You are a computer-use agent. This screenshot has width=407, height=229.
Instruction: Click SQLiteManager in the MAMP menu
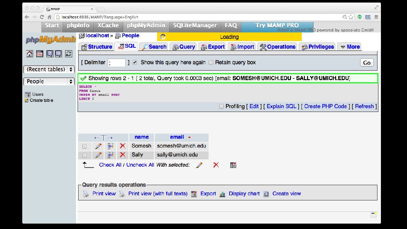(x=195, y=25)
